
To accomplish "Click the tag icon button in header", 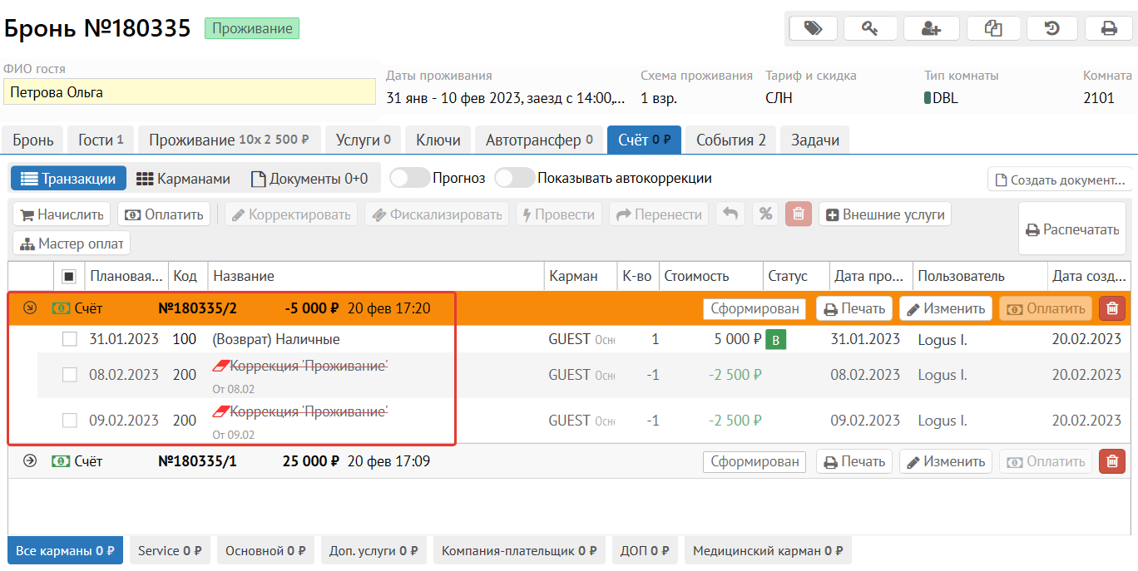I will click(813, 28).
